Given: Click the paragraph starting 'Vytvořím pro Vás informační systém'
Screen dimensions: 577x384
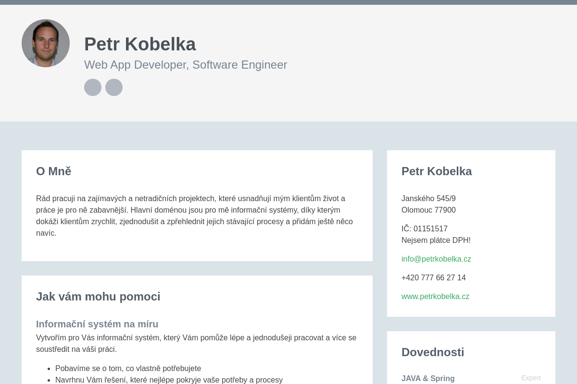Looking at the screenshot, I should [x=197, y=344].
